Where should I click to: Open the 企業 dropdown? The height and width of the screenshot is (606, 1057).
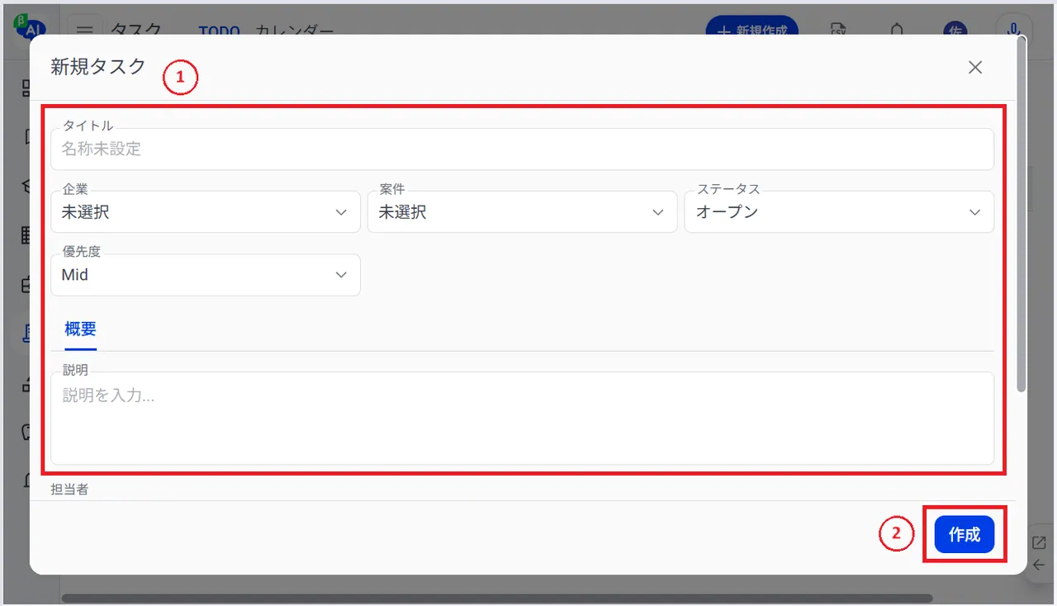(x=206, y=212)
